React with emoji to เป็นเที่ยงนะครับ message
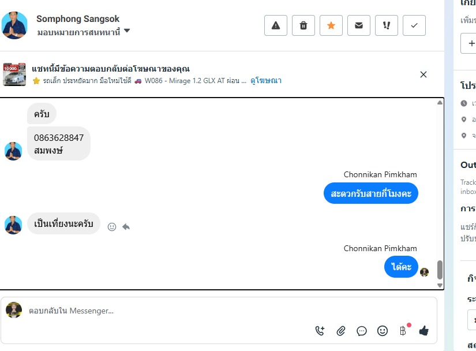Image resolution: width=476 pixels, height=351 pixels. [112, 227]
